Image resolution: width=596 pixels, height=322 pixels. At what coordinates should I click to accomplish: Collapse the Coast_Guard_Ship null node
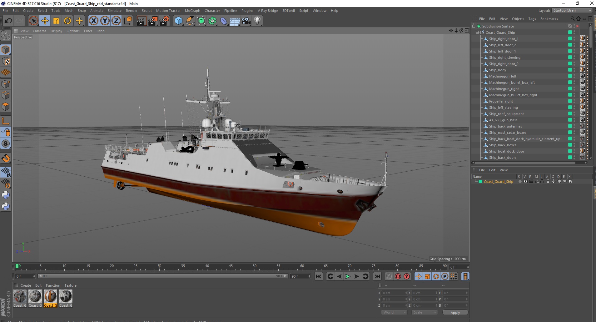pyautogui.click(x=477, y=32)
